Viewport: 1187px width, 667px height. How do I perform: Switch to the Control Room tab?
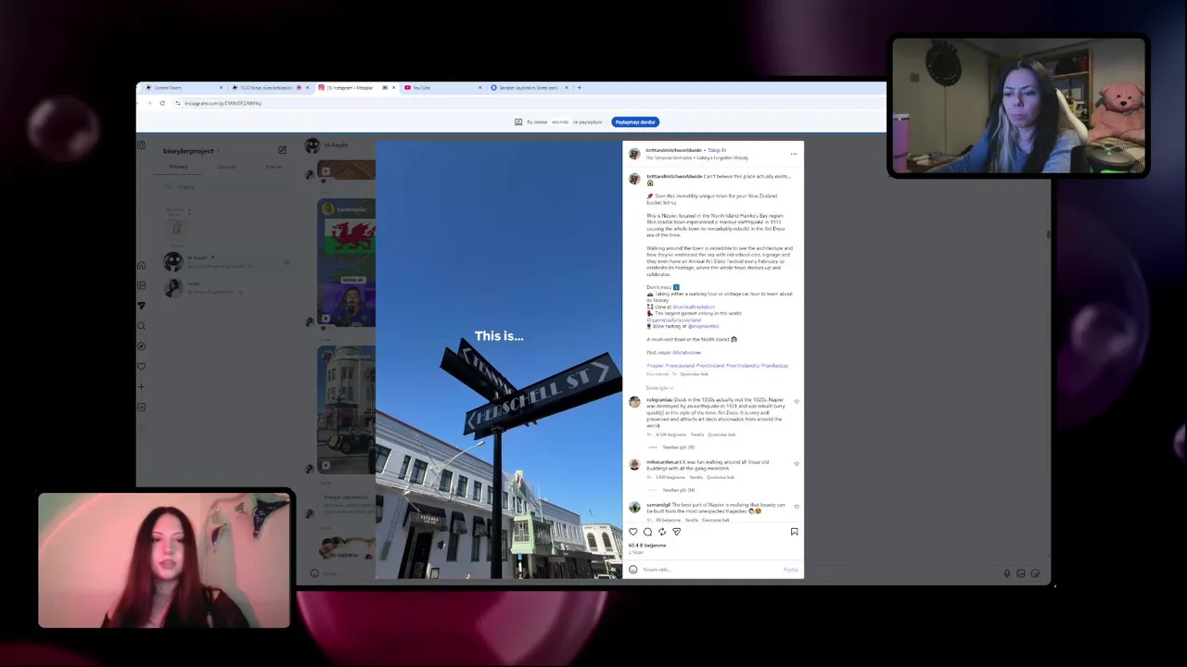[x=182, y=88]
